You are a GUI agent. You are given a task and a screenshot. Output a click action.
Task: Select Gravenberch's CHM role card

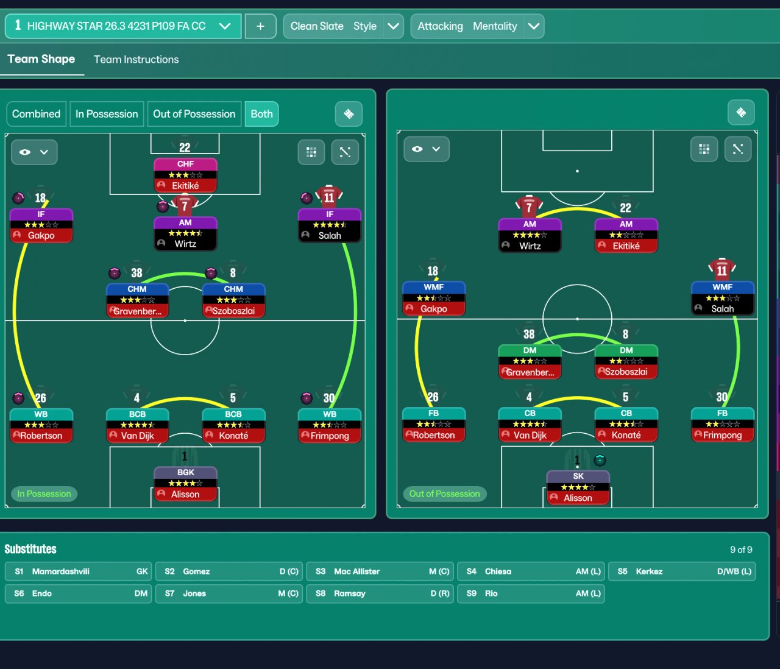click(137, 300)
